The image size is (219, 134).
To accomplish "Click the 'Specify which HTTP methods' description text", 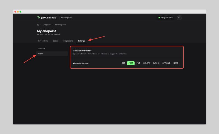I will click(x=100, y=54).
